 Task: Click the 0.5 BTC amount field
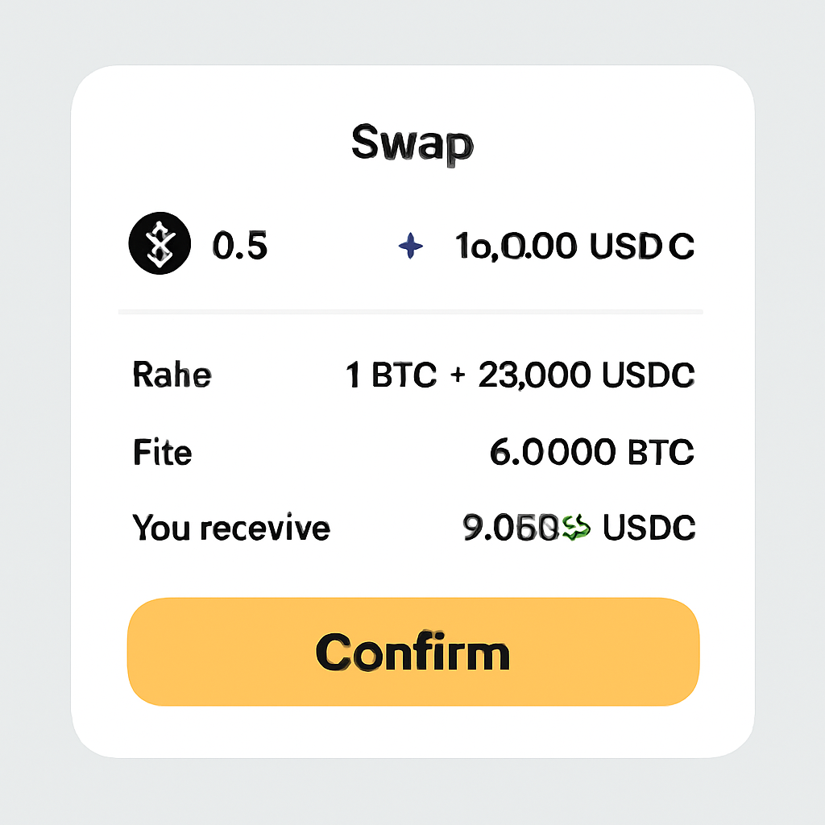coord(241,246)
